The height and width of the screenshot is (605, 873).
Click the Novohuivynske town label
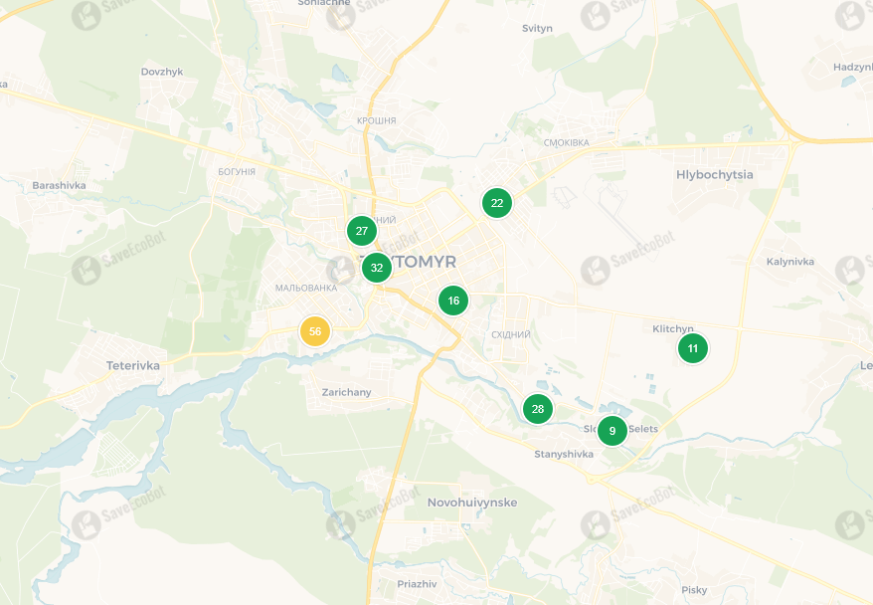pos(472,503)
